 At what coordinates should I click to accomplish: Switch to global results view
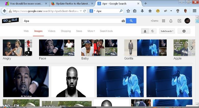point(152,31)
